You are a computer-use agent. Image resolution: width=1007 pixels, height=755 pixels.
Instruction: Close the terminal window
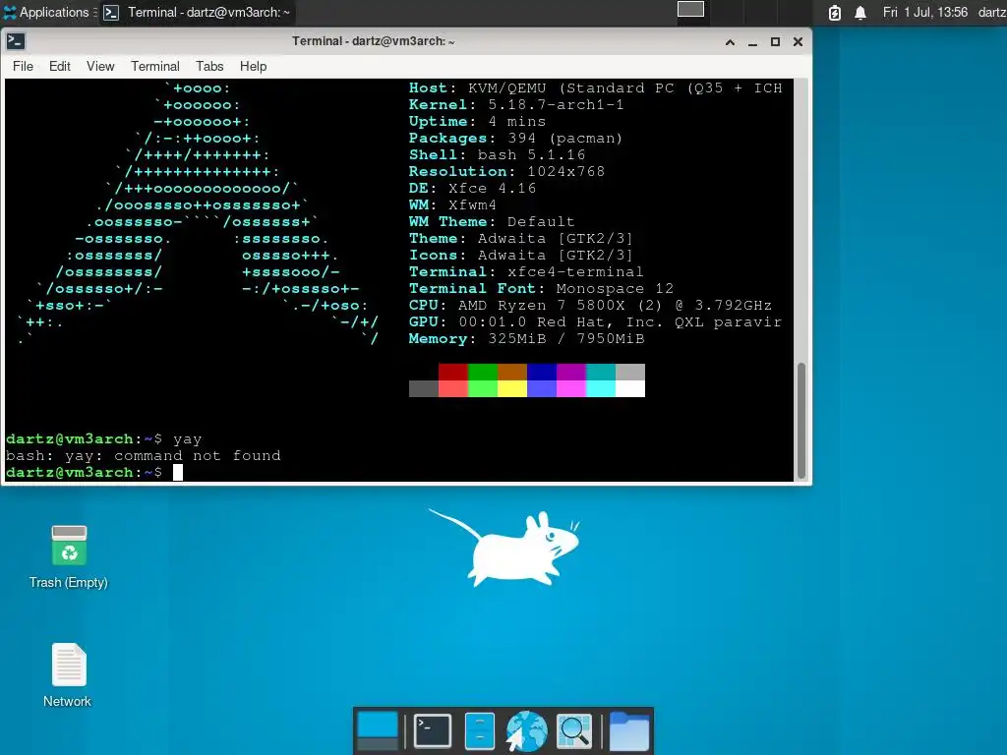[798, 41]
